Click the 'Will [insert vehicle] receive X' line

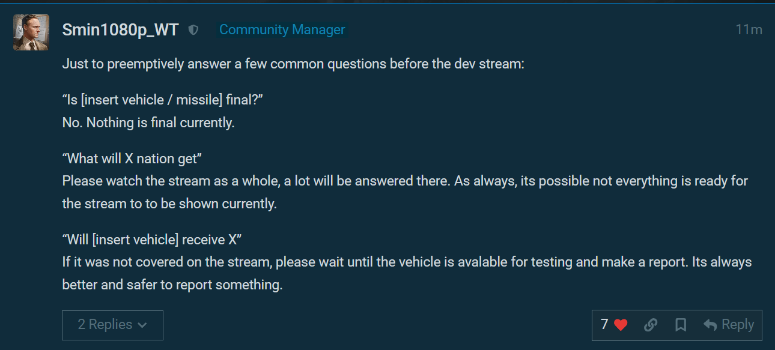(x=151, y=240)
